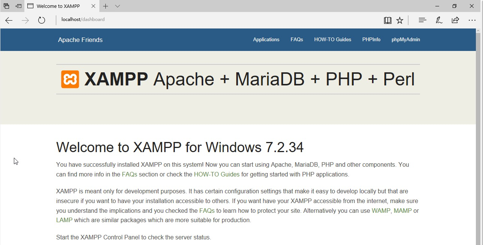Viewport: 483px width, 245px height.
Task: Show tab previews chevron
Action: click(117, 6)
